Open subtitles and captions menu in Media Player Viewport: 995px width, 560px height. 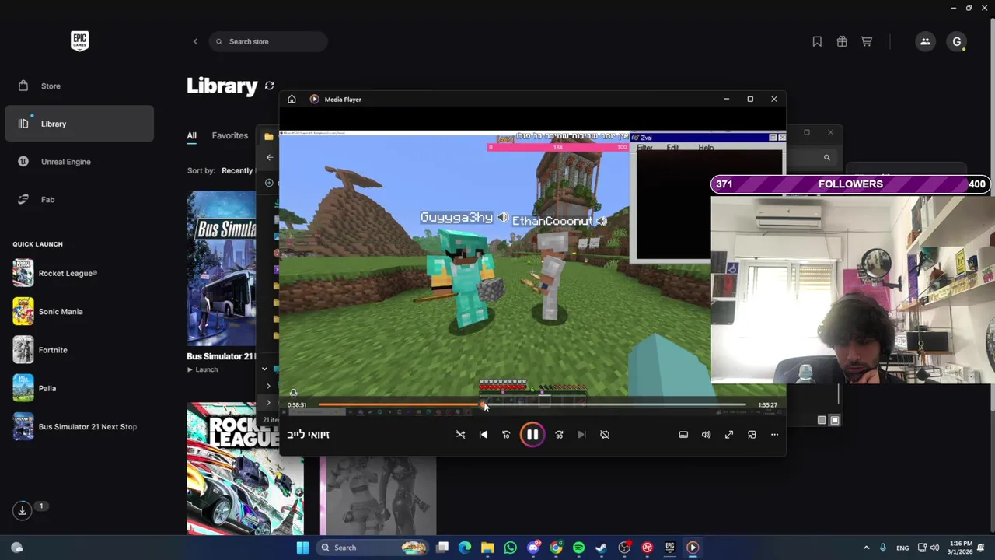(683, 435)
